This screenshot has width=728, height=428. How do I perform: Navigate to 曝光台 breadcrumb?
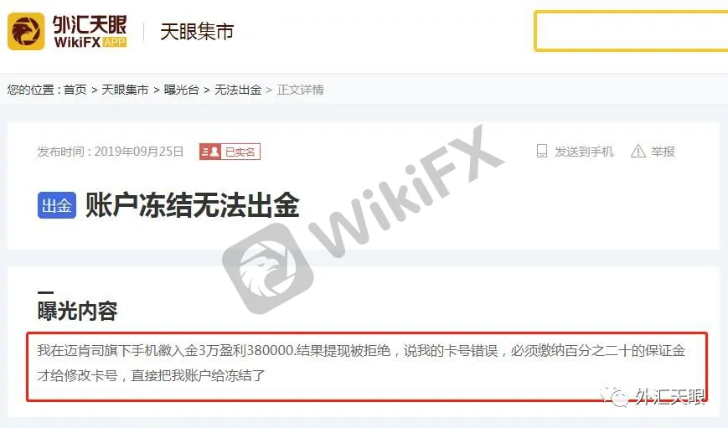click(182, 90)
